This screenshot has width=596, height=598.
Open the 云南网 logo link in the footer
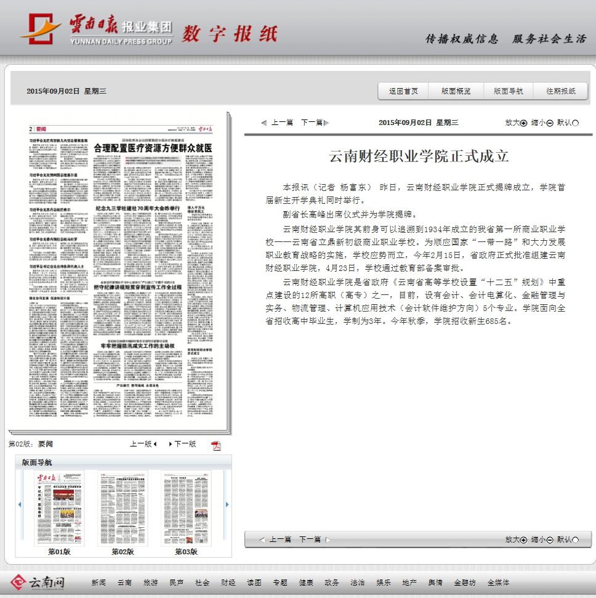point(38,583)
